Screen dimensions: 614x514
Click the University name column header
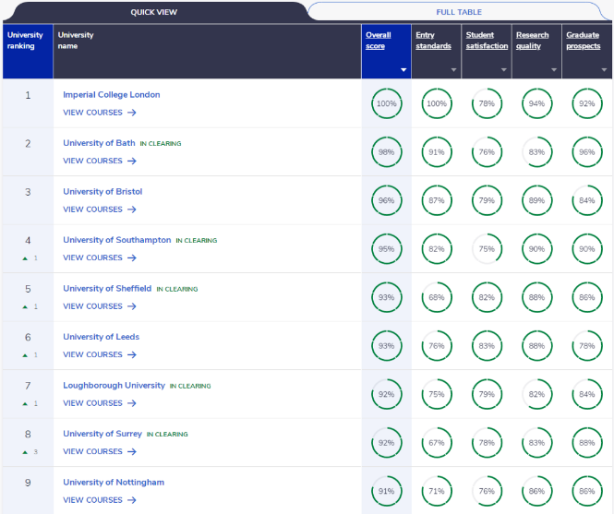click(x=207, y=52)
